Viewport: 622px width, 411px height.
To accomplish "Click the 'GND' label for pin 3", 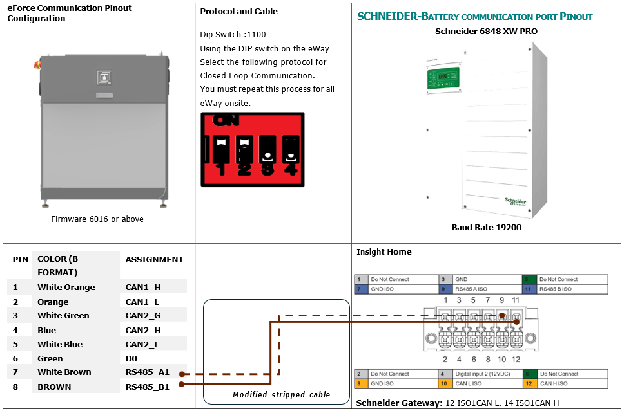I will (x=462, y=279).
